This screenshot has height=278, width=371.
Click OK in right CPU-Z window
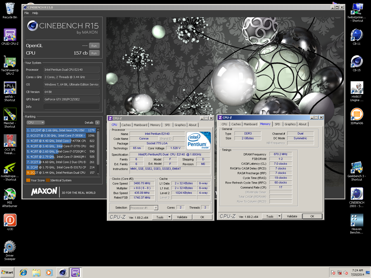[312, 216]
